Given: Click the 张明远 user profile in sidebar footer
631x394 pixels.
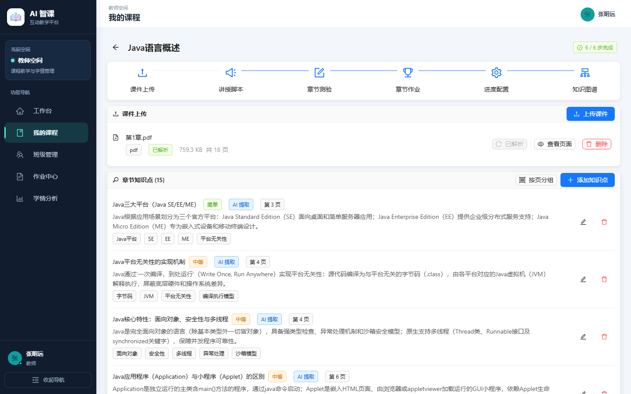Looking at the screenshot, I should point(48,358).
